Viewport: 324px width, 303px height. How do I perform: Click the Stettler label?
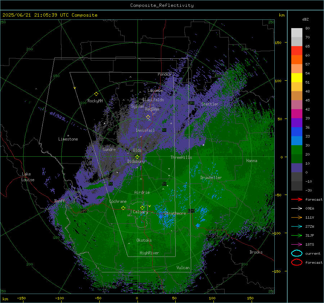210,104
